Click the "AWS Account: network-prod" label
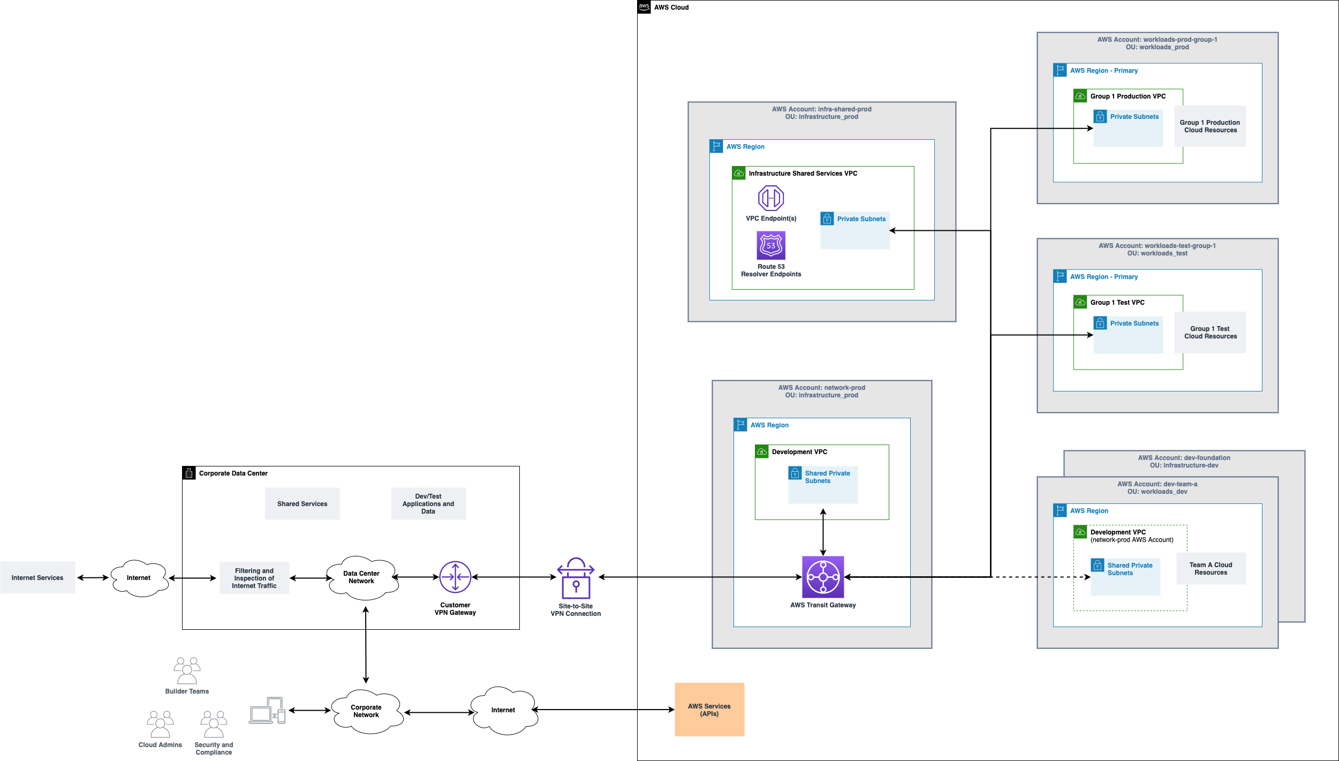Screen dimensions: 1339x761 (822, 388)
